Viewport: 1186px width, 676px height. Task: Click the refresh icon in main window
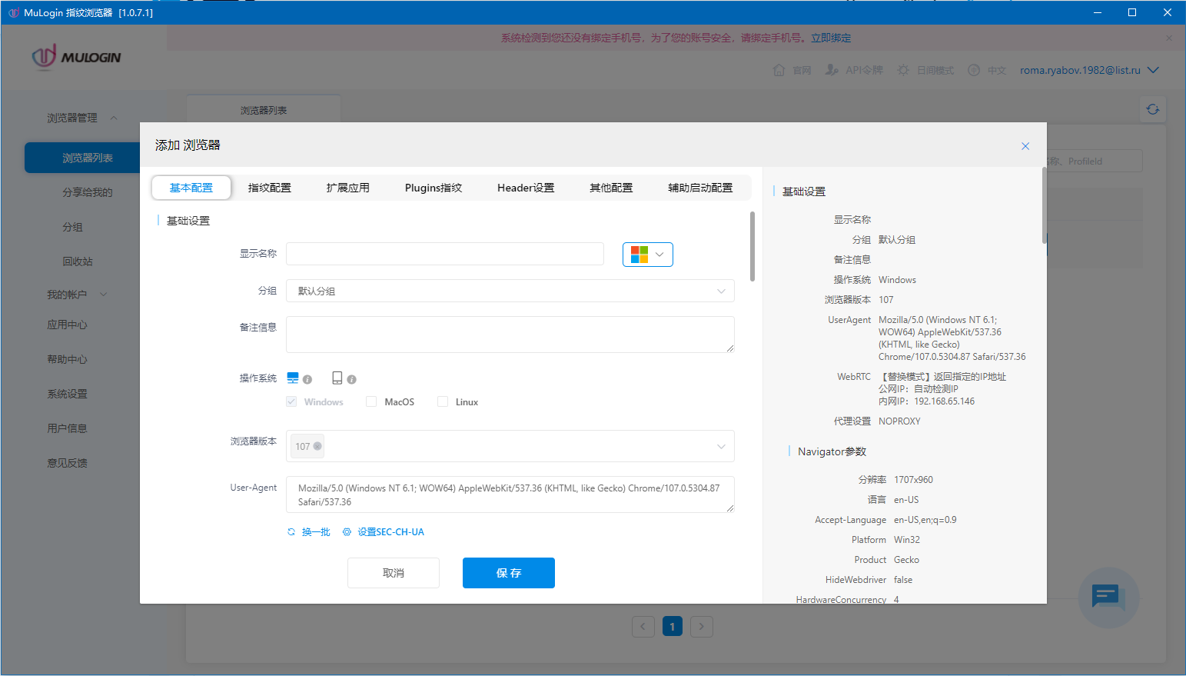pos(1152,109)
